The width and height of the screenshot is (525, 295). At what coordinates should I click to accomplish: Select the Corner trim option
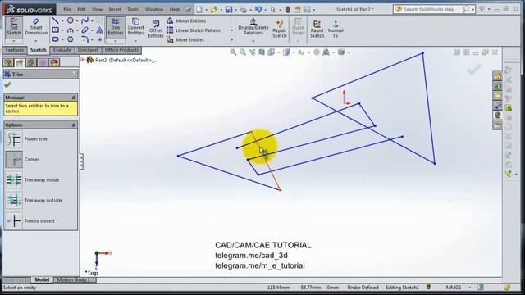[22, 160]
